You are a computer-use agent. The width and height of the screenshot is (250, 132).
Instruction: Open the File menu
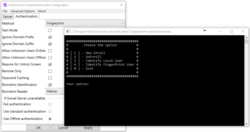5,11
